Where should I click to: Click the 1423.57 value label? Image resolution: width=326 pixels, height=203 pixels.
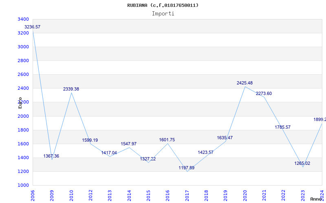pyautogui.click(x=205, y=153)
